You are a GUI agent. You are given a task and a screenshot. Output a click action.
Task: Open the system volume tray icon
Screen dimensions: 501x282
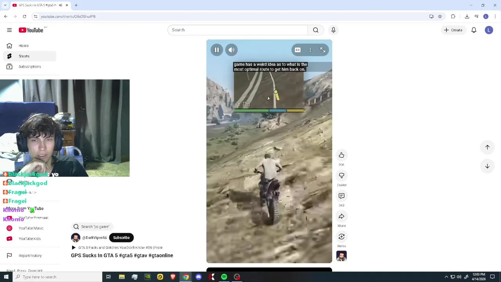(459, 277)
